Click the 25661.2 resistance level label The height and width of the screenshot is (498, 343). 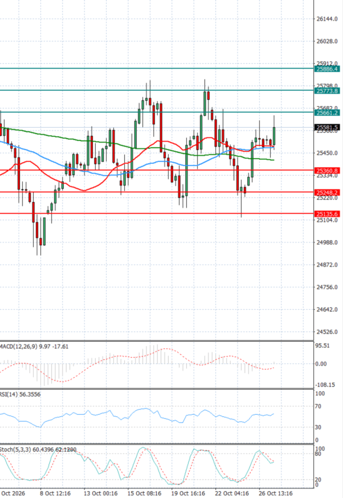[327, 113]
